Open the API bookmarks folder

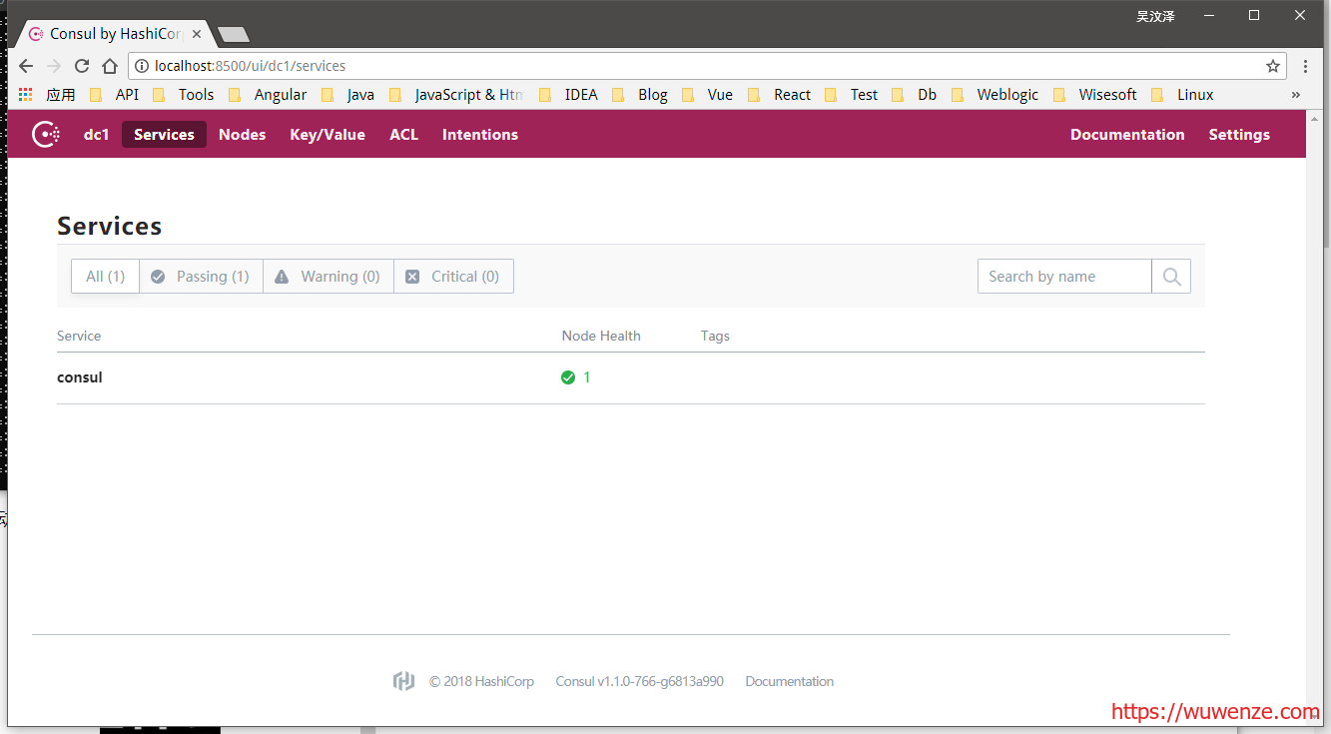click(114, 95)
